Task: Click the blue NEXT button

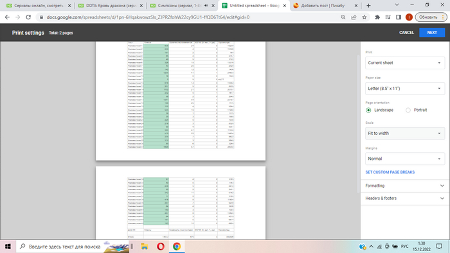Action: [x=432, y=33]
